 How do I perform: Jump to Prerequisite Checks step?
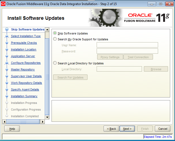[24, 43]
